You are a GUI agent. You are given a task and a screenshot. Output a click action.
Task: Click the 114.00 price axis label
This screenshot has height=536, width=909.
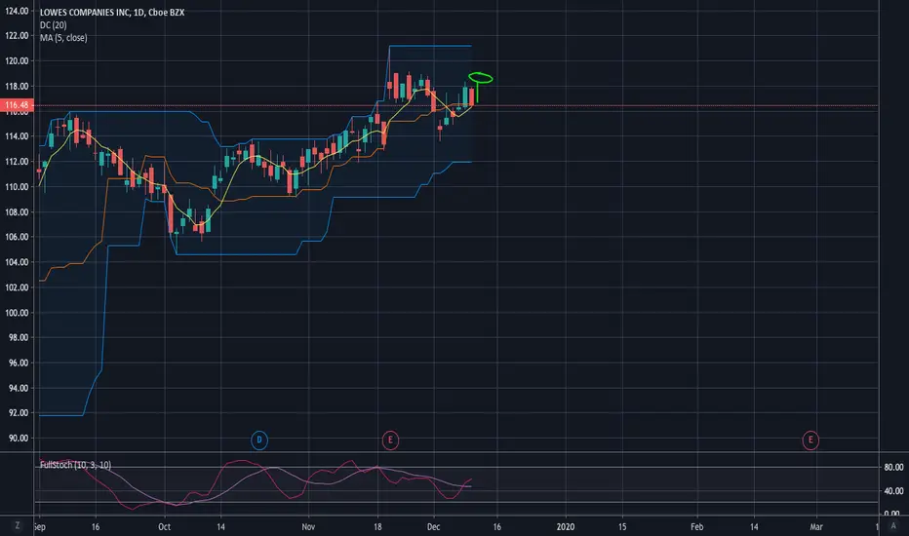point(17,136)
